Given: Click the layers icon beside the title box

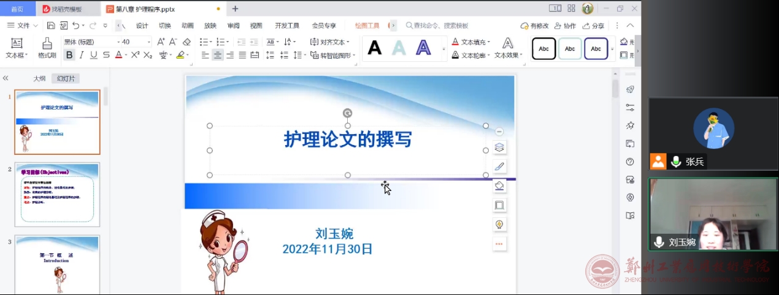Looking at the screenshot, I should 499,147.
